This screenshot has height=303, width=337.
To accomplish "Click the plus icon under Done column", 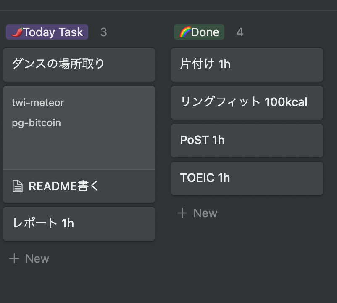I will pyautogui.click(x=182, y=213).
